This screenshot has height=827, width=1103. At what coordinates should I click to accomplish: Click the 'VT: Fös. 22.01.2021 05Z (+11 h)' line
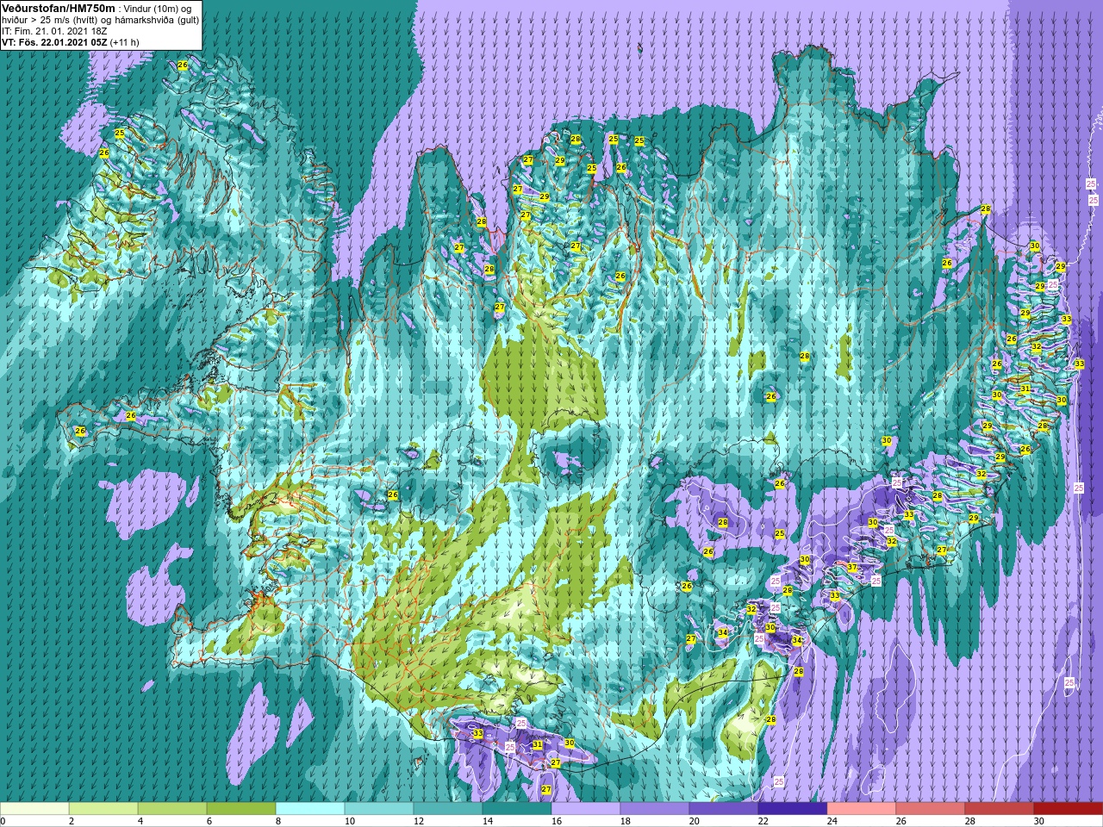pos(71,42)
